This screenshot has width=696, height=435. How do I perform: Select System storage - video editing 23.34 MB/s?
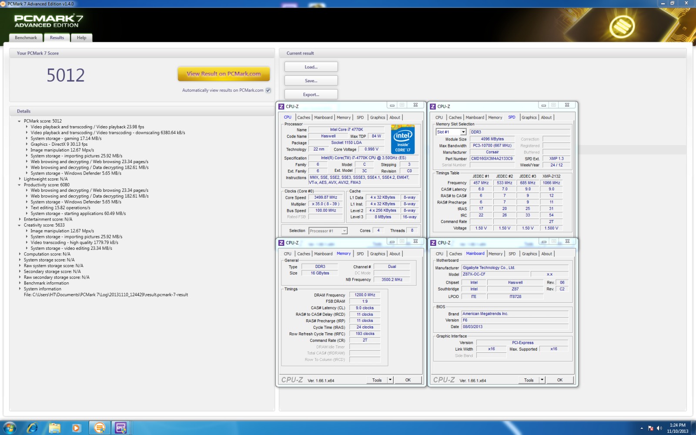tap(71, 248)
